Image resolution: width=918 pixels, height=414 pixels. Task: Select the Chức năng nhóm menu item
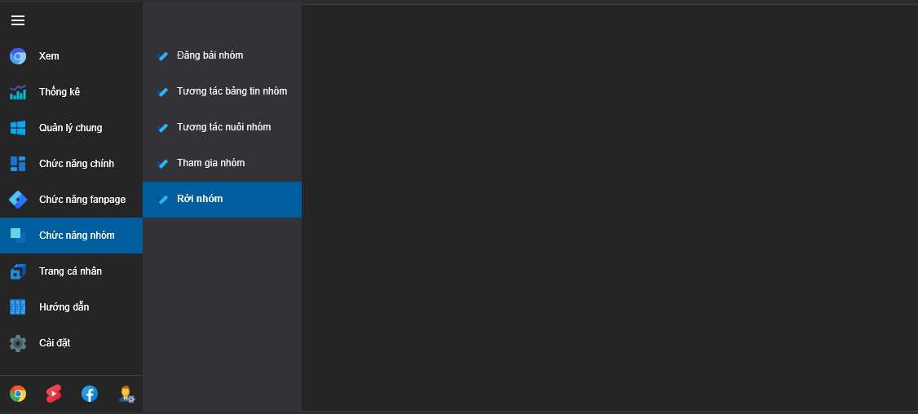click(x=72, y=236)
